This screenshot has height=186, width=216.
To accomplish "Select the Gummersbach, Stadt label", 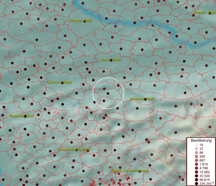I will pyautogui.click(x=74, y=149).
